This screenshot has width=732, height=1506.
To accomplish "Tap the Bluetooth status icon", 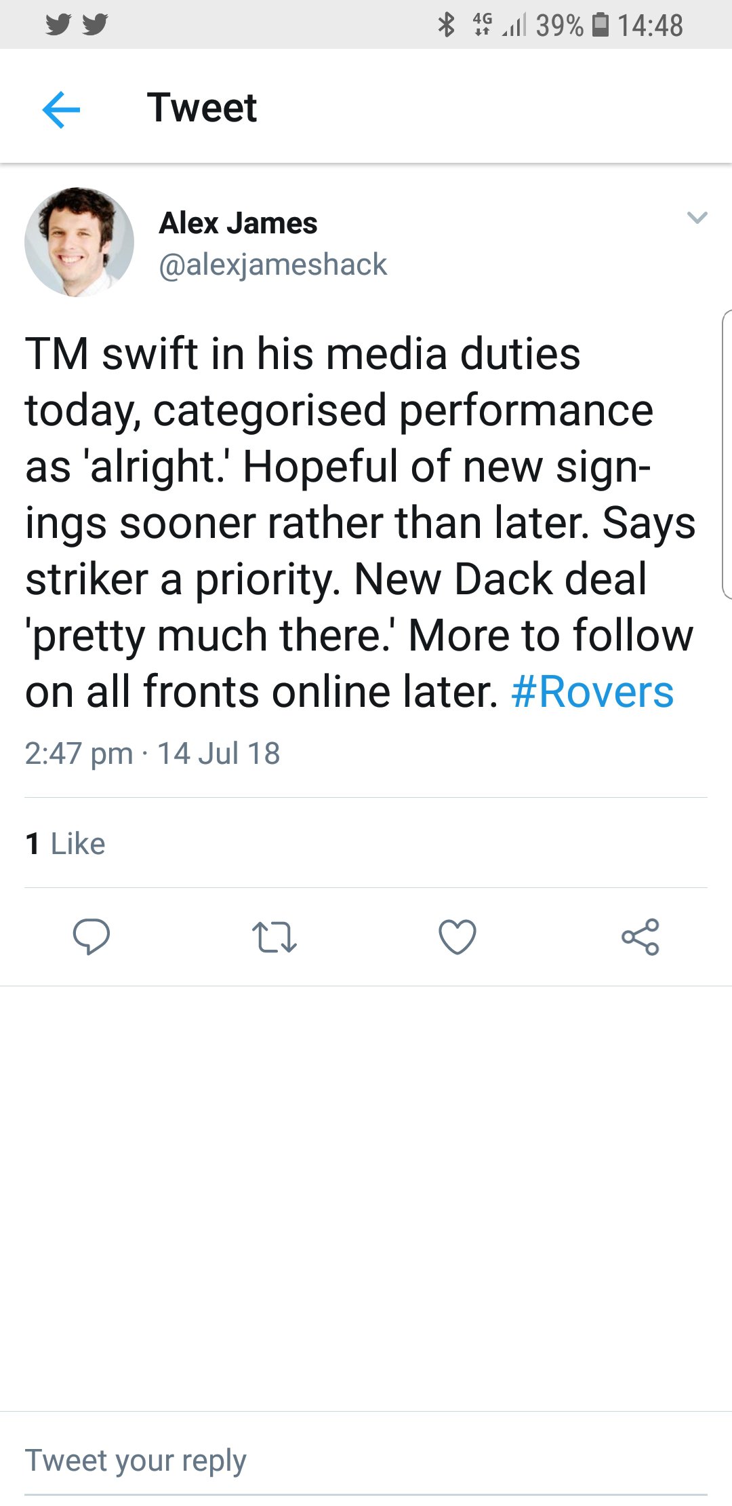I will [x=446, y=25].
